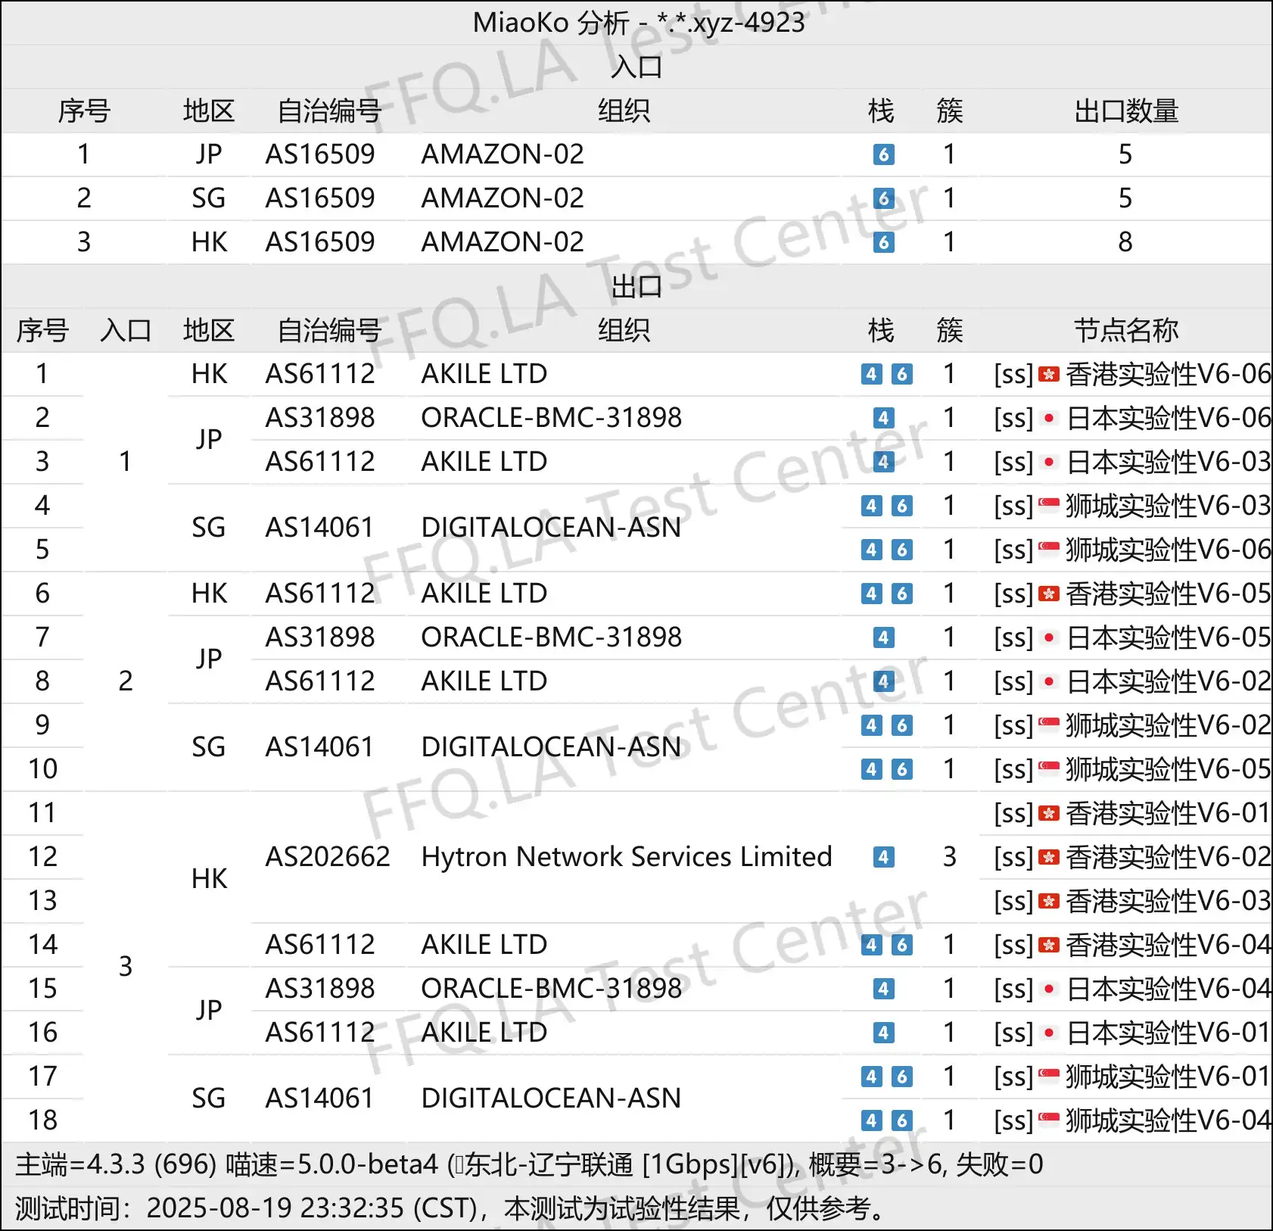Click the '出口' section heading
The width and height of the screenshot is (1273, 1231).
click(636, 286)
